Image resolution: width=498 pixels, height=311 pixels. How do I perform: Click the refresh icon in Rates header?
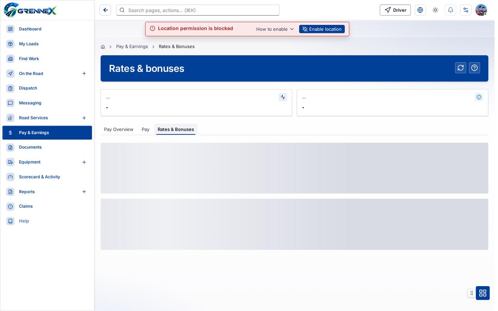(x=461, y=68)
